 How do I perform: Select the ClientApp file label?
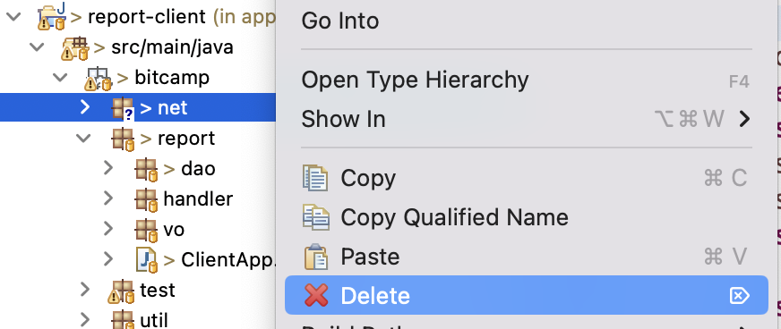point(228,260)
